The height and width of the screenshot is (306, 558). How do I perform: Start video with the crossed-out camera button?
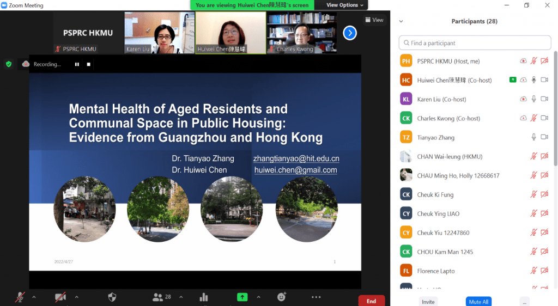pyautogui.click(x=60, y=297)
